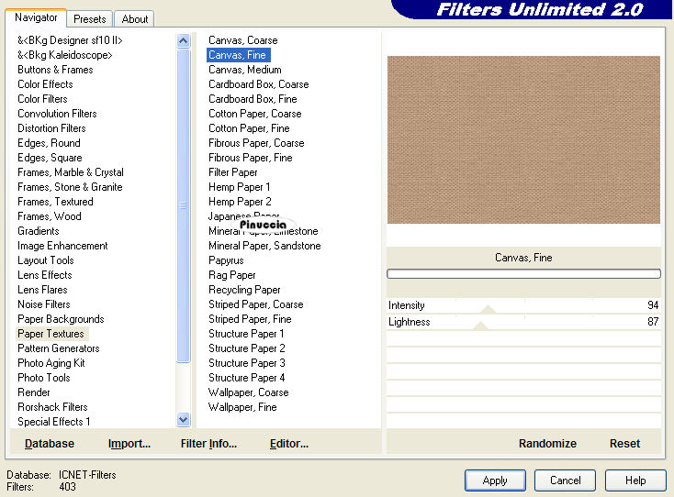Select Noise Filters category
Screen dimensions: 674x497
44,304
